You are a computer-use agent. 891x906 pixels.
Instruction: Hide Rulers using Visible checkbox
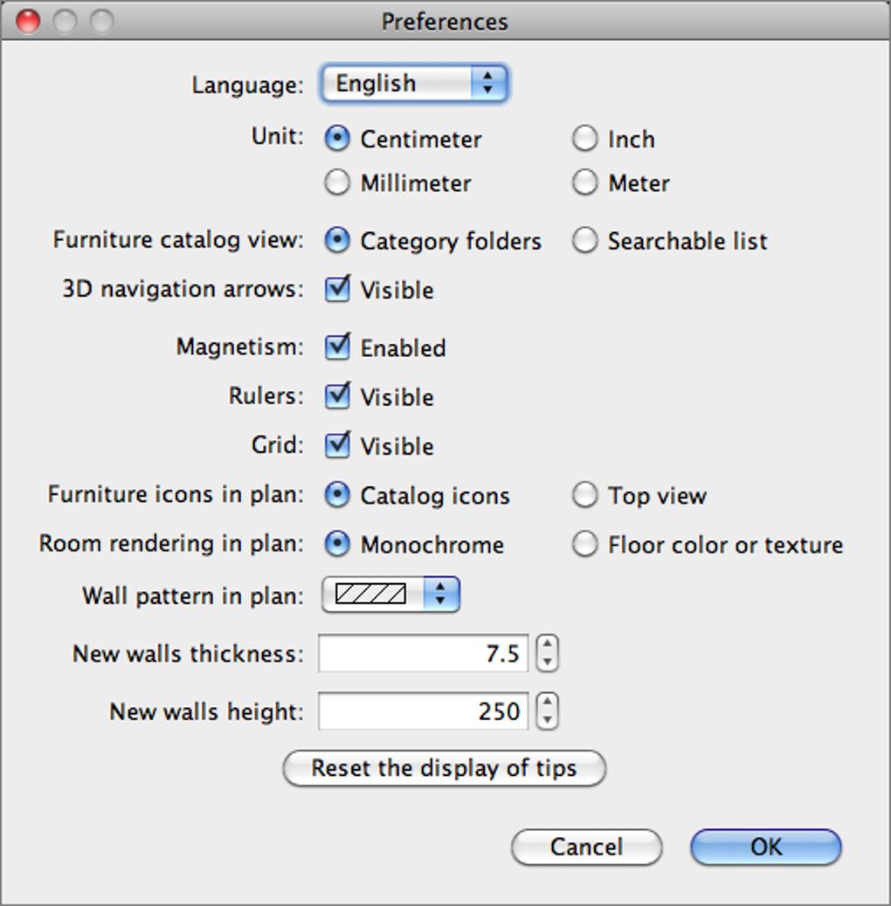tap(337, 397)
